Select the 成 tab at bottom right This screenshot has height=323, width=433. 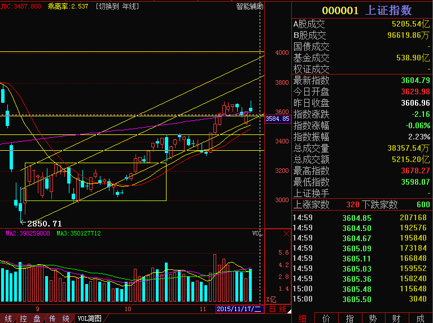[421, 318]
